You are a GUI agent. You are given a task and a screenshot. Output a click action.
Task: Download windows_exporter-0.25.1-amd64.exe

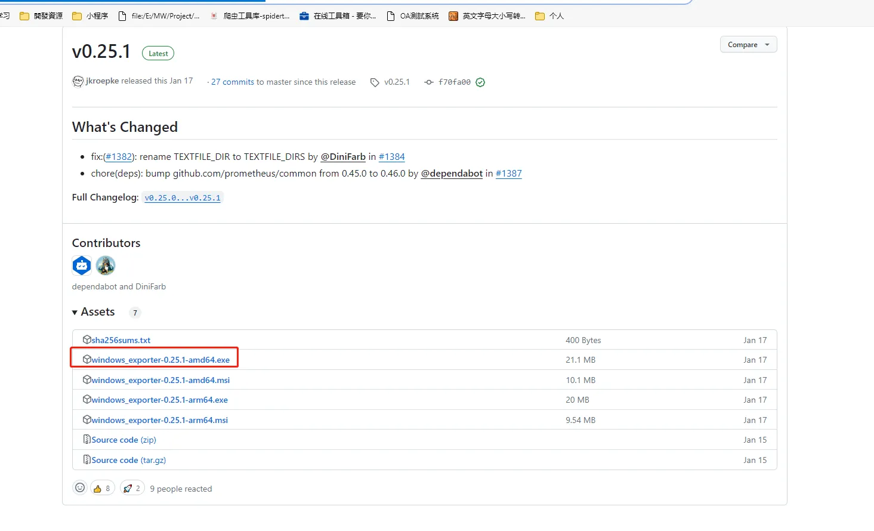(x=160, y=360)
